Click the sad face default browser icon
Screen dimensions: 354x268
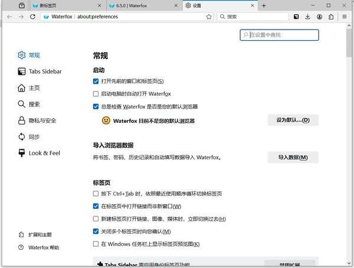[x=106, y=120]
